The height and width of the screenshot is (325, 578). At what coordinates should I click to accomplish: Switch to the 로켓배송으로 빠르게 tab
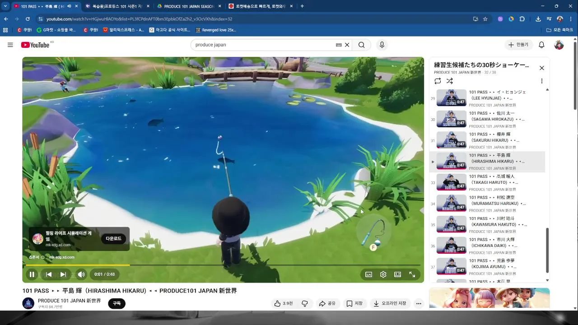pos(261,6)
